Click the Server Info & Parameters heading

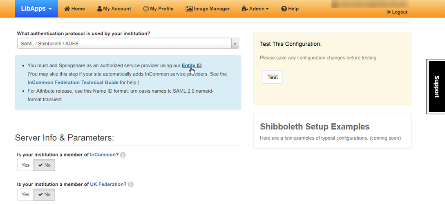point(65,138)
